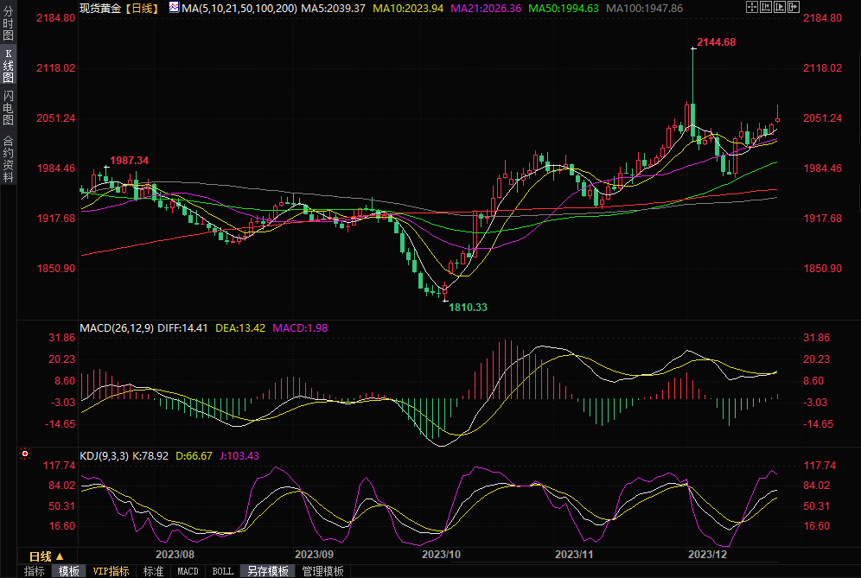Image resolution: width=861 pixels, height=578 pixels.
Task: Click the crosshair cursor icon in top toolbar
Action: tap(752, 7)
